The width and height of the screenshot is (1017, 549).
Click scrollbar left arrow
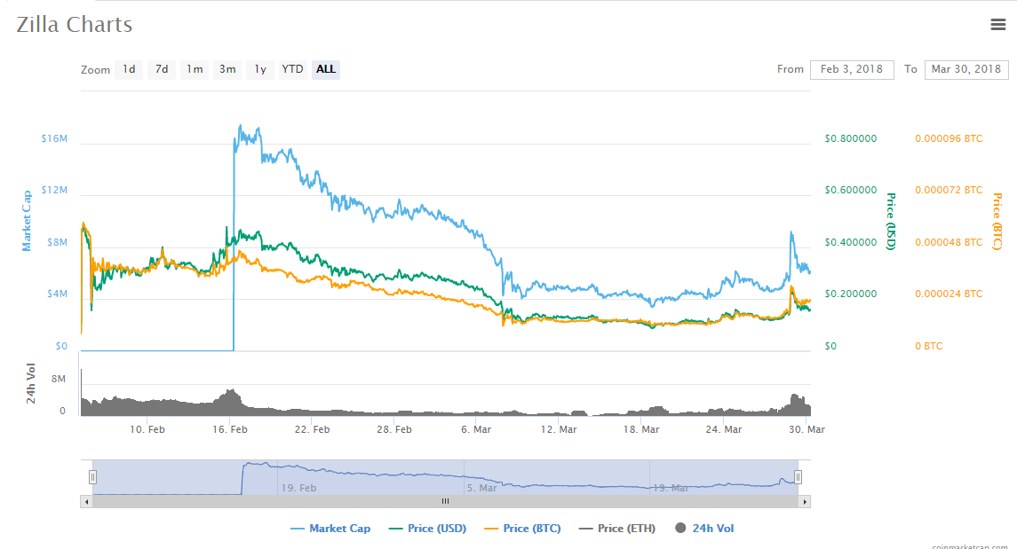click(86, 502)
